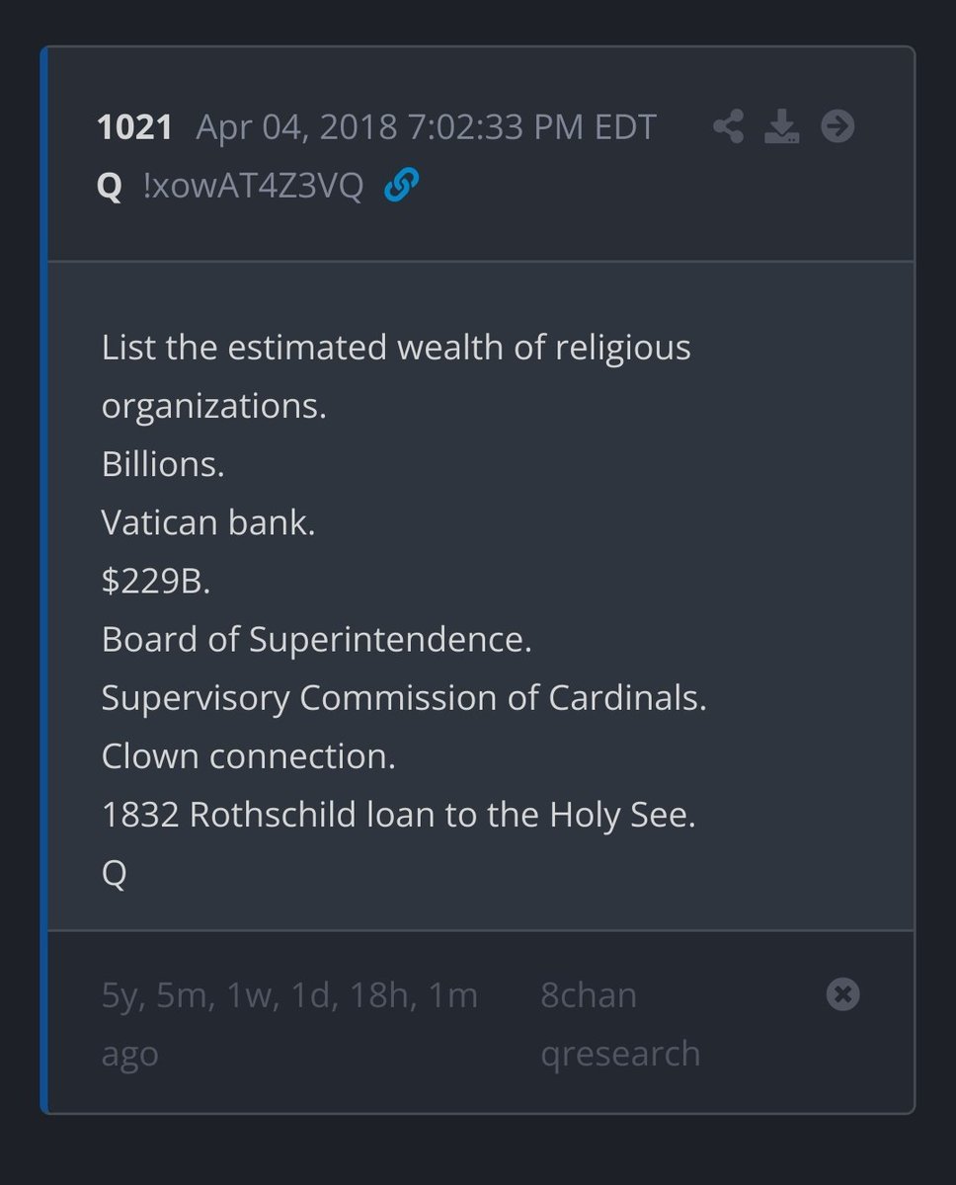Click post number 1021

point(134,127)
